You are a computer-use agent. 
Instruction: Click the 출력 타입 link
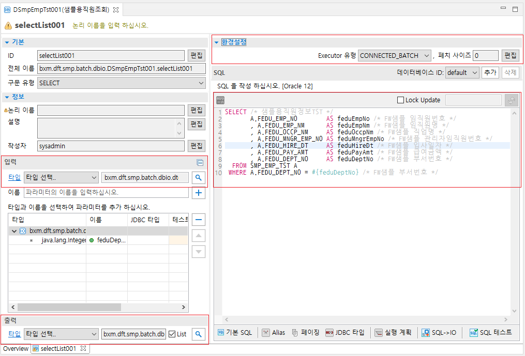click(14, 334)
